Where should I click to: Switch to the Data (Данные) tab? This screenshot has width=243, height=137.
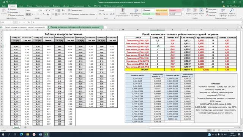(x=66, y=6)
